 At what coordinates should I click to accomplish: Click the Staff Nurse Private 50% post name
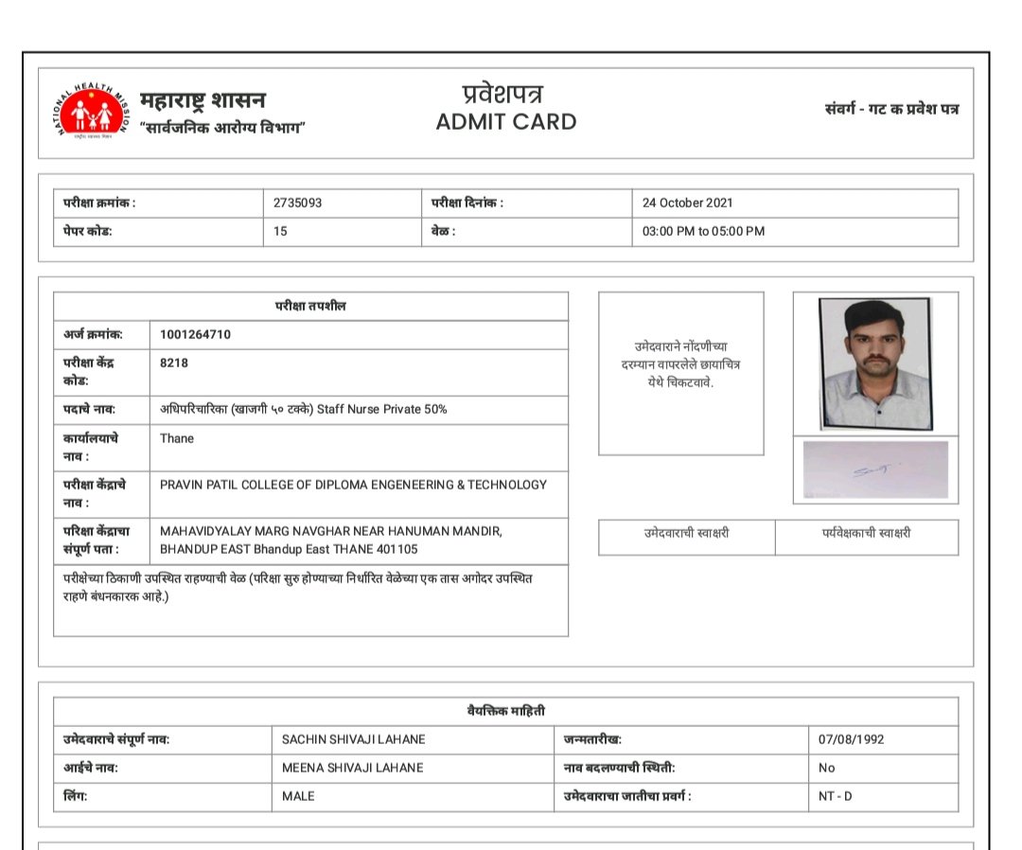click(x=303, y=409)
